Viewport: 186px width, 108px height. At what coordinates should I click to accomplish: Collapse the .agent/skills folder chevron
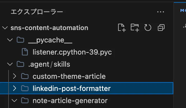pyautogui.click(x=10, y=64)
